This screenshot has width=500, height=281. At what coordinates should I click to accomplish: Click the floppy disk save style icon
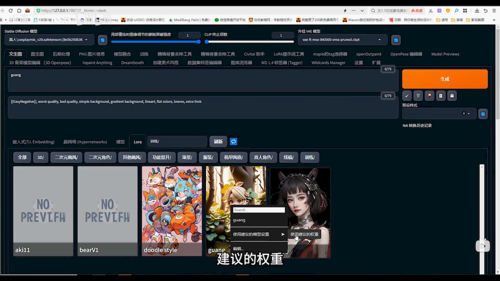(451, 95)
